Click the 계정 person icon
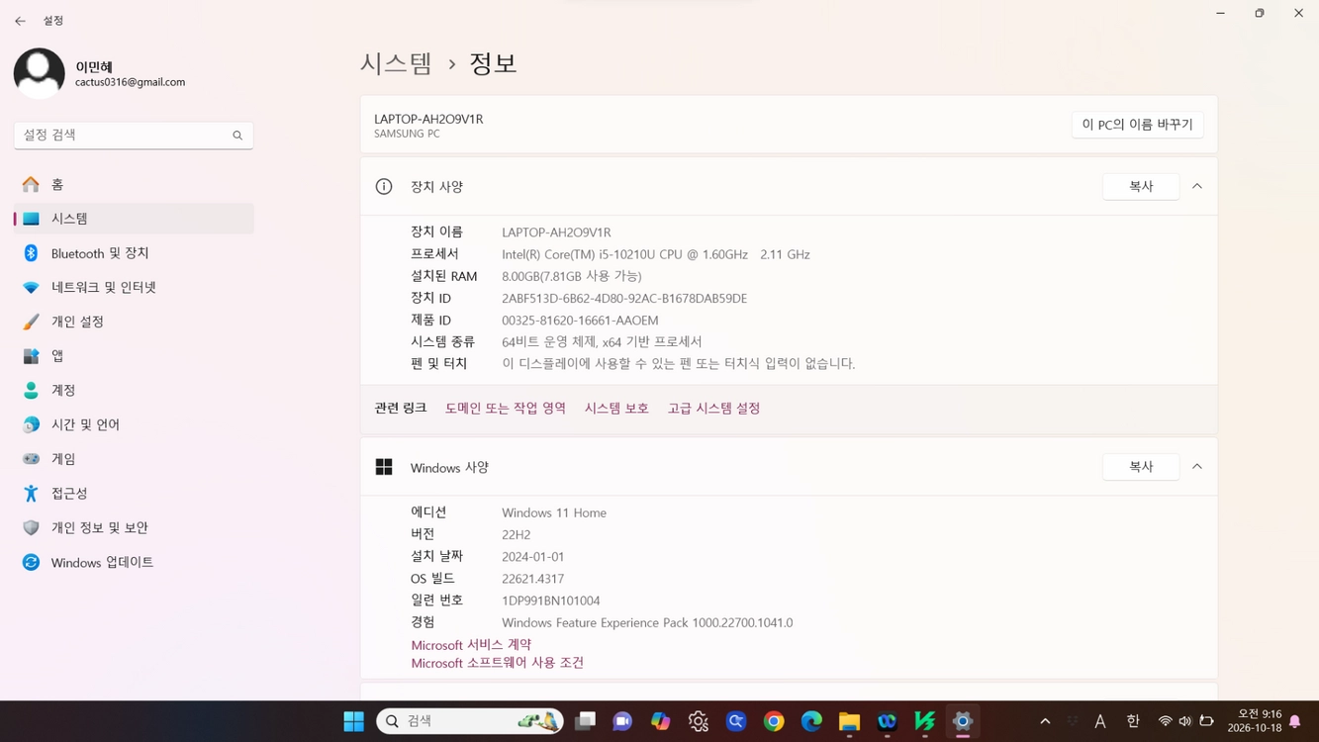 coord(32,391)
